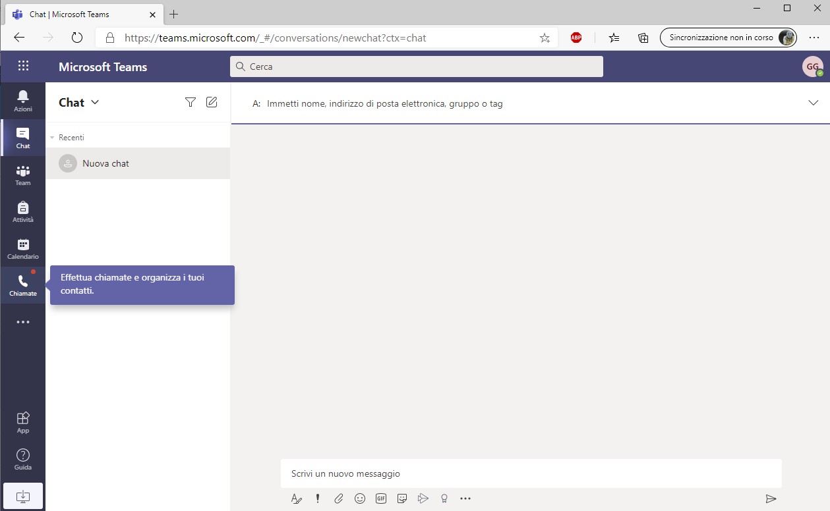The height and width of the screenshot is (511, 830).
Task: Open the Azioni notifications bell
Action: [23, 101]
